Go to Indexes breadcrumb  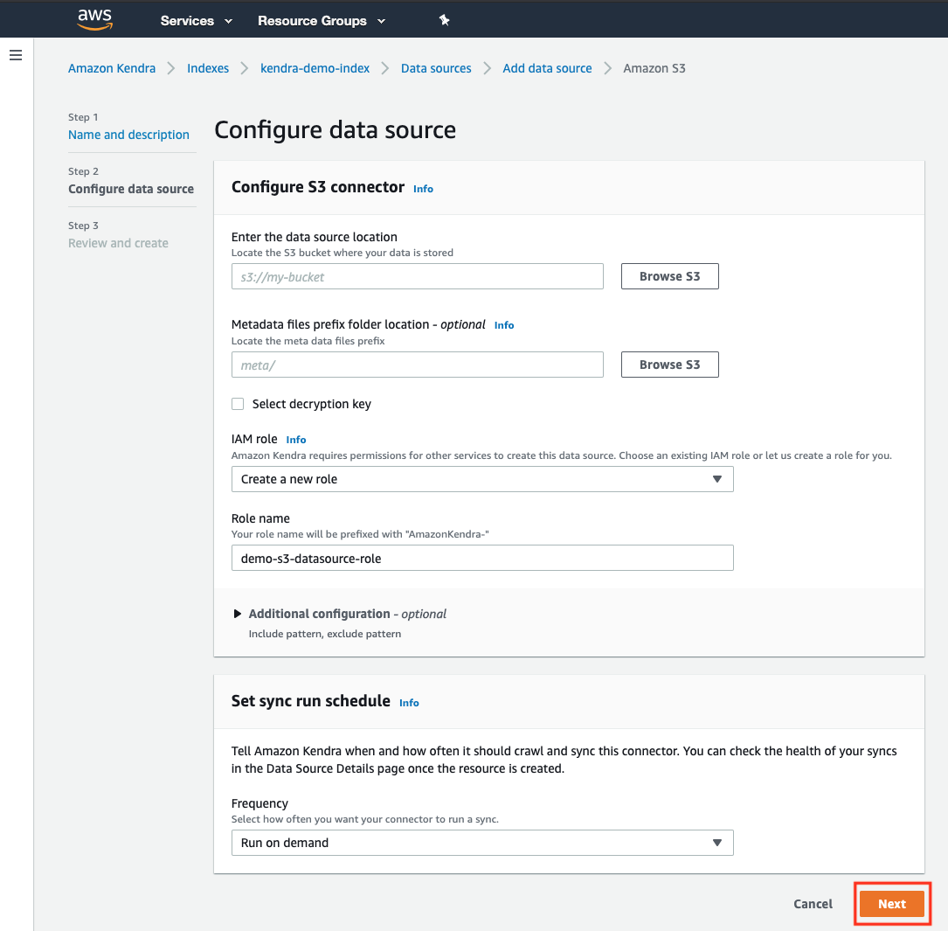208,68
